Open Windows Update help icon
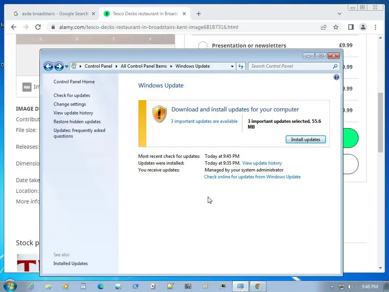The height and width of the screenshot is (292, 389). click(x=337, y=77)
